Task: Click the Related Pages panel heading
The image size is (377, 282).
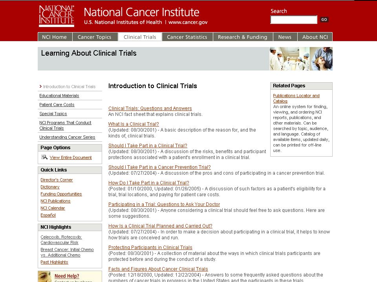Action: click(x=289, y=86)
